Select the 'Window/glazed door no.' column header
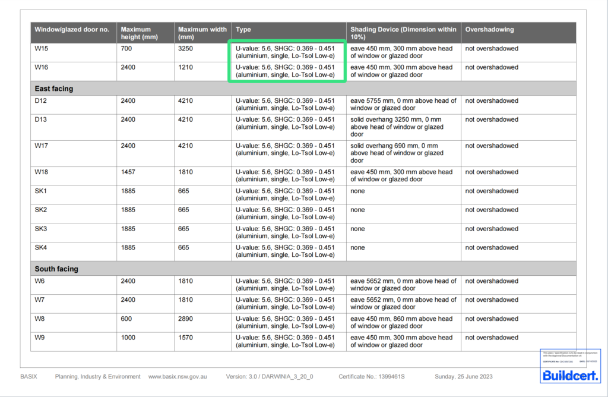The width and height of the screenshot is (608, 397). point(72,29)
